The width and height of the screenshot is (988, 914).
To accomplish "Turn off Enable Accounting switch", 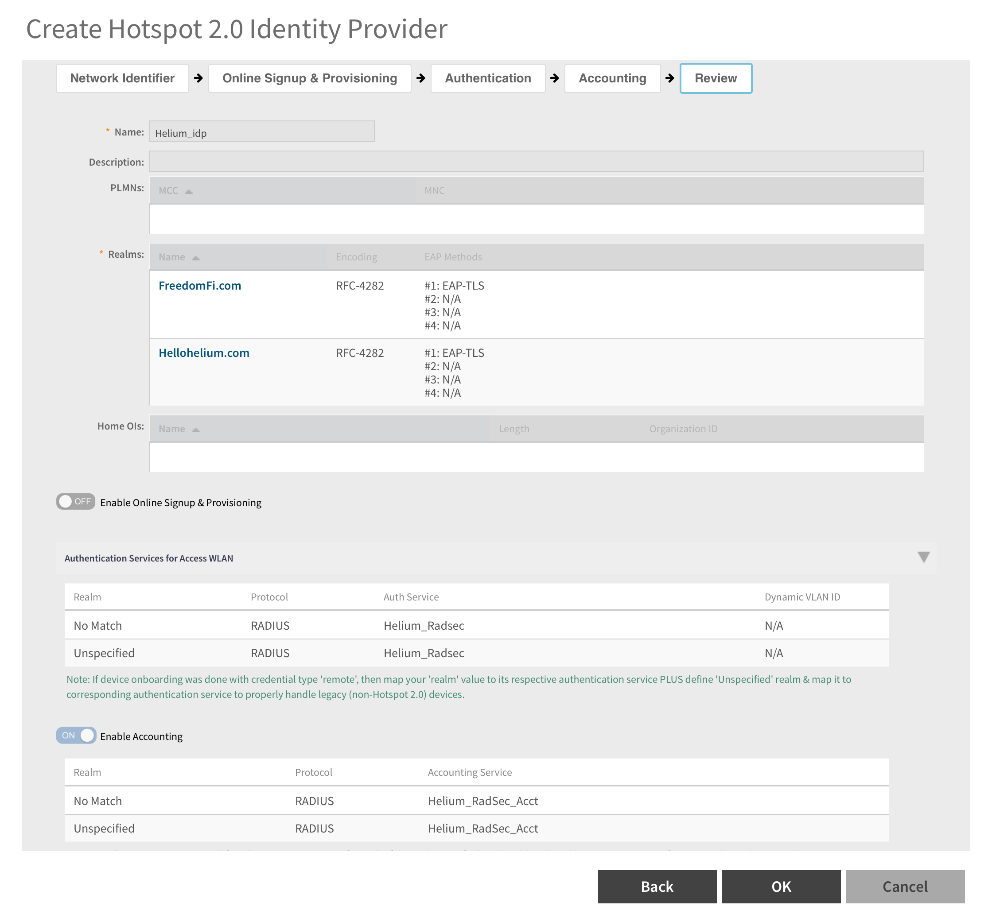I will pyautogui.click(x=76, y=736).
